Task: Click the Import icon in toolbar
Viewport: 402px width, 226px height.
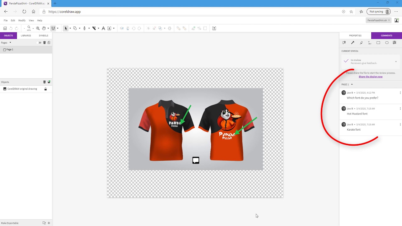Action: coord(109,28)
